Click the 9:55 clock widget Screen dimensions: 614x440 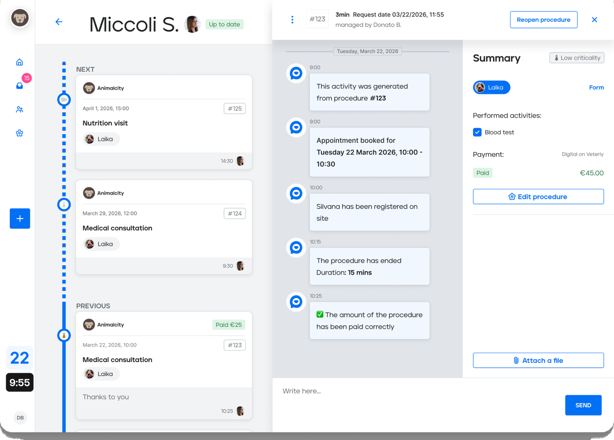pyautogui.click(x=20, y=382)
